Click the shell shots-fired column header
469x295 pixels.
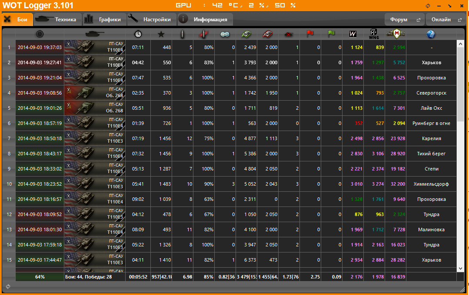(x=183, y=34)
